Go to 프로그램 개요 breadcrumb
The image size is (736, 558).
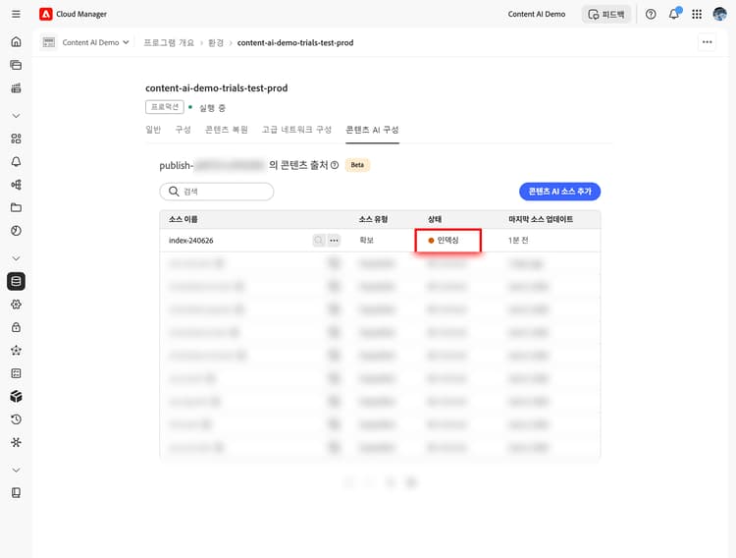click(x=169, y=43)
